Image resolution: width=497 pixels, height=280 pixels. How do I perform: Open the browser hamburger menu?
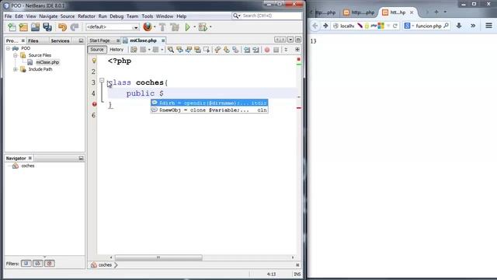(488, 26)
